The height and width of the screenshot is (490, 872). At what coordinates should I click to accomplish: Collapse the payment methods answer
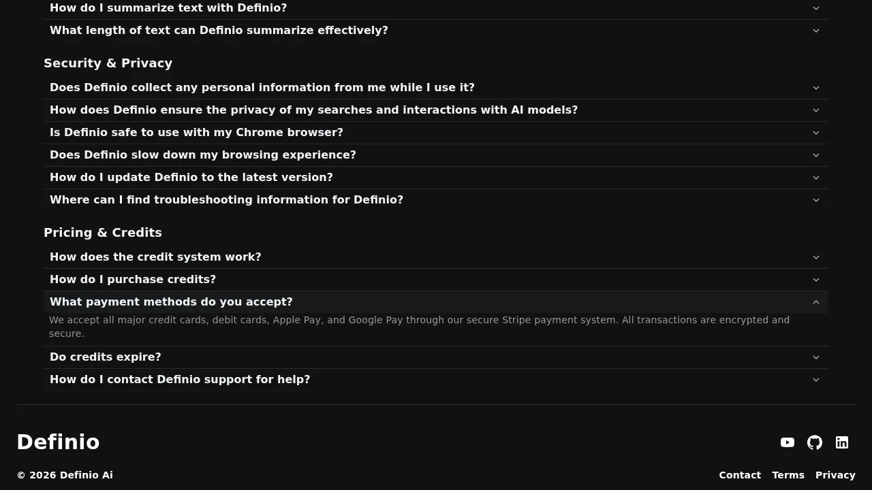[436, 301]
